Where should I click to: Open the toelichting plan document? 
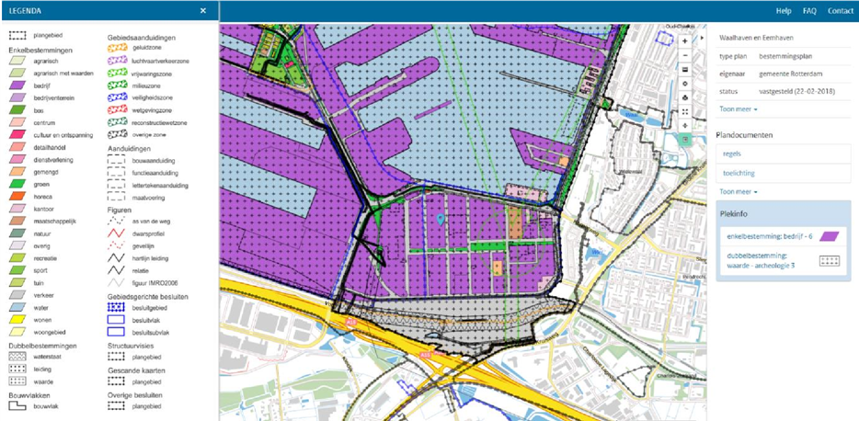[739, 173]
